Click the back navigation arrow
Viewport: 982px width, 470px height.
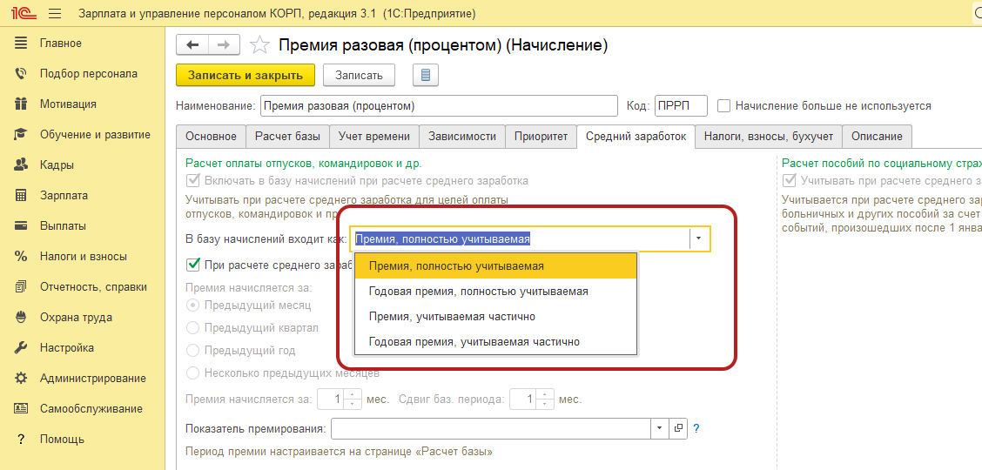(192, 45)
